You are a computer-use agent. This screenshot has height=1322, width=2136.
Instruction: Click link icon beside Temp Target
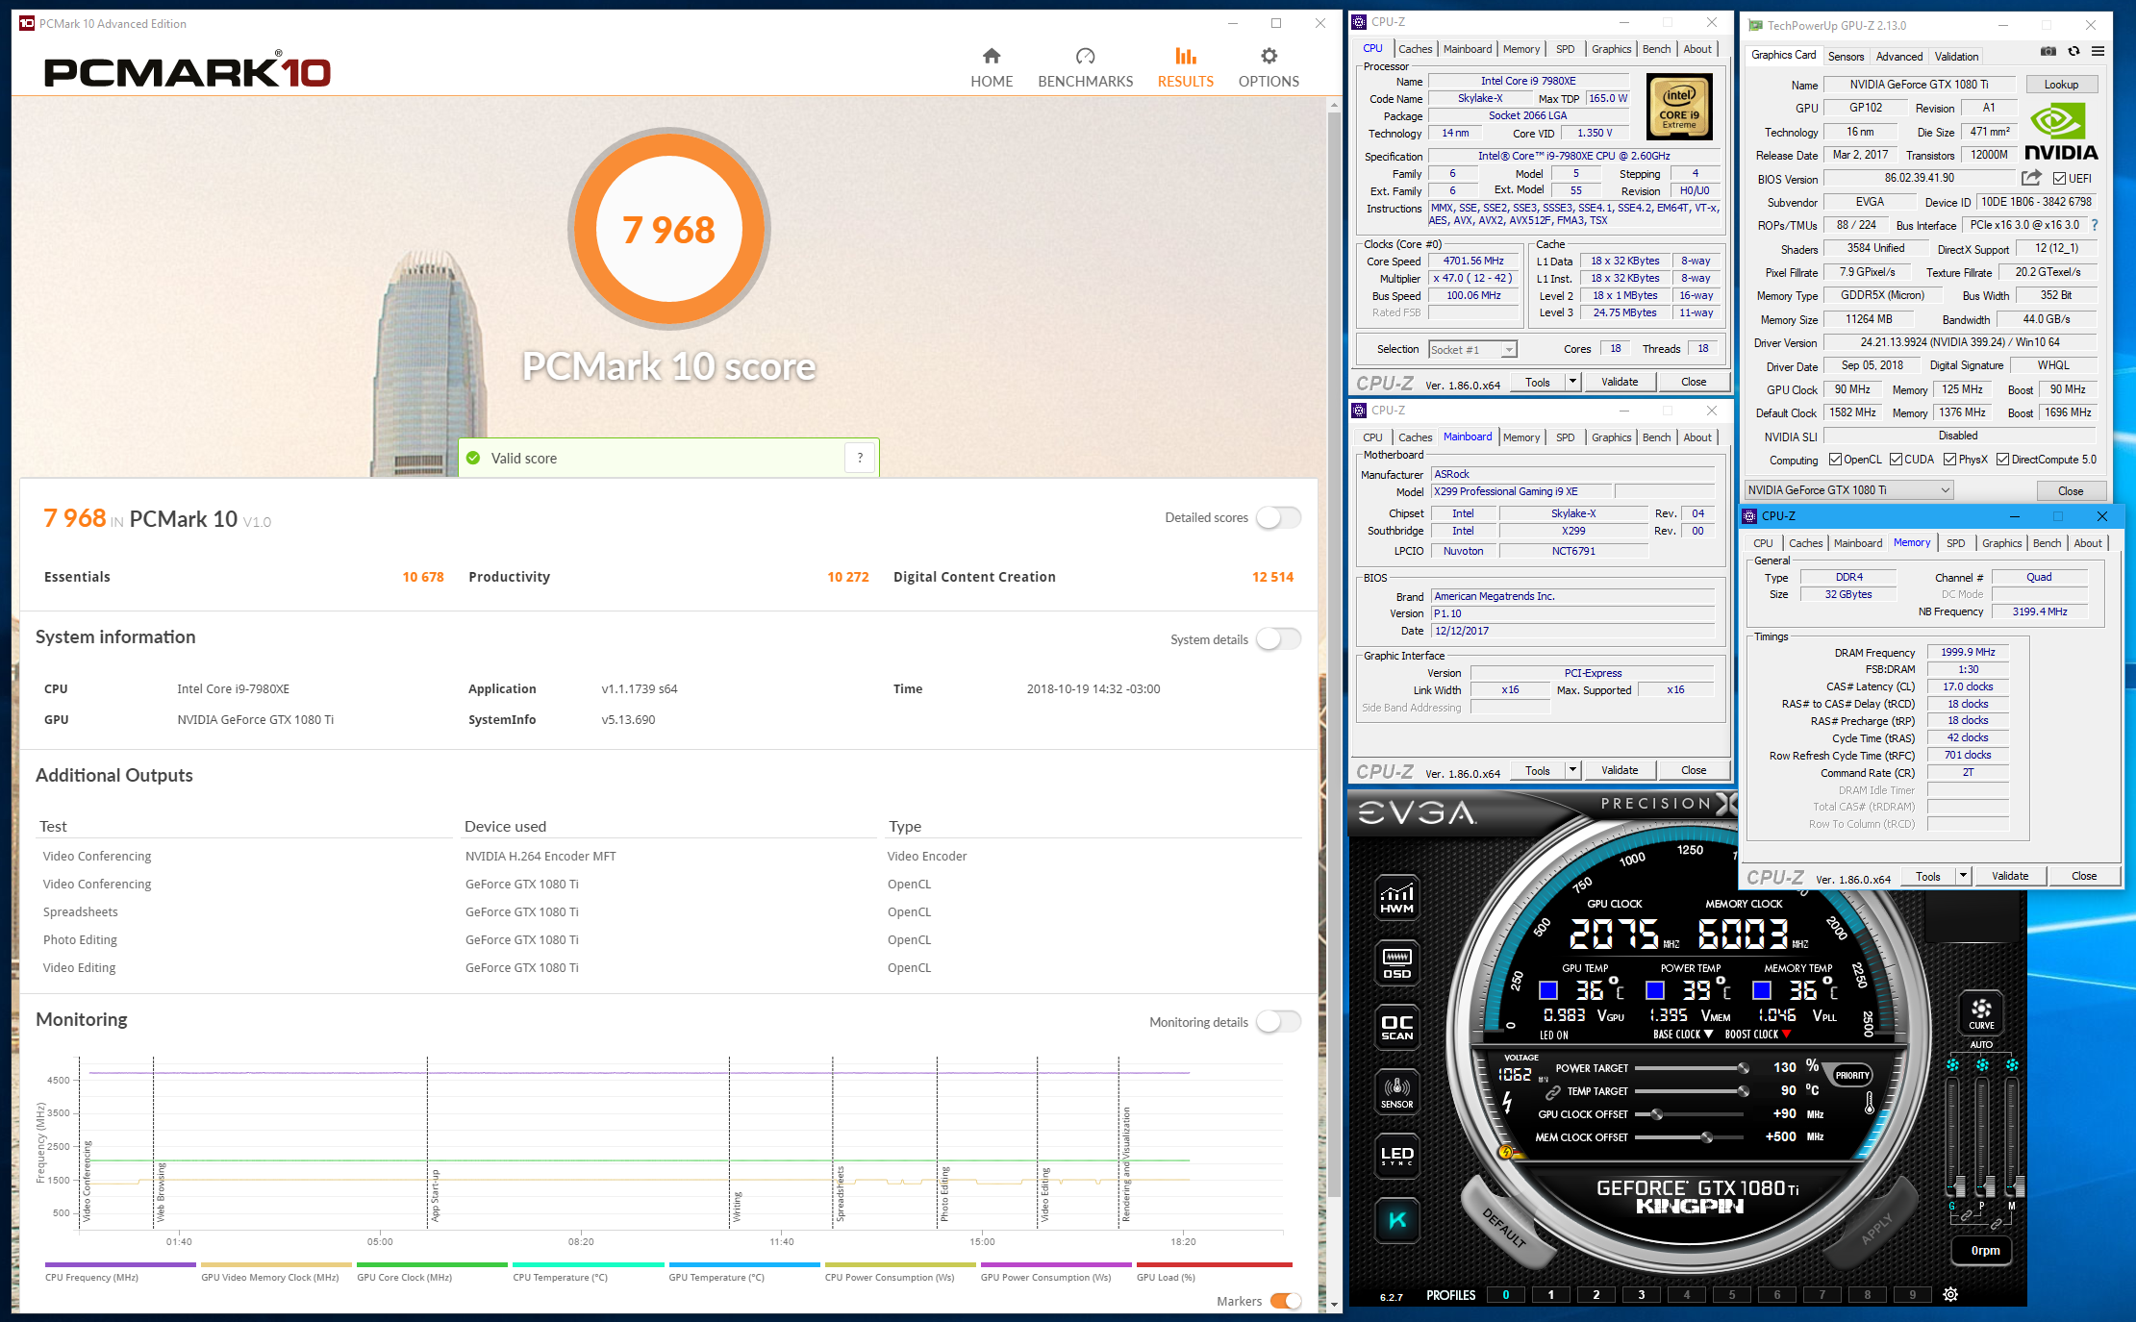point(1552,1092)
